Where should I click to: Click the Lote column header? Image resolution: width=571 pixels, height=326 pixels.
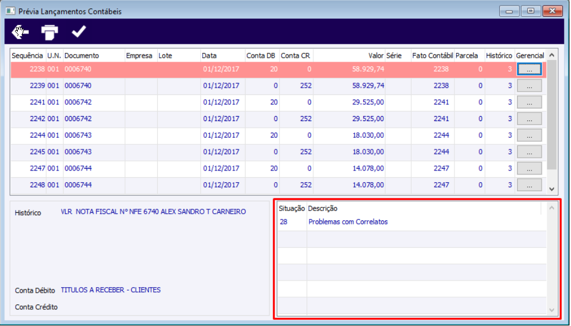point(179,56)
